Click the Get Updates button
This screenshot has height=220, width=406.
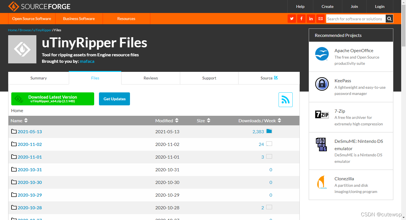click(114, 99)
